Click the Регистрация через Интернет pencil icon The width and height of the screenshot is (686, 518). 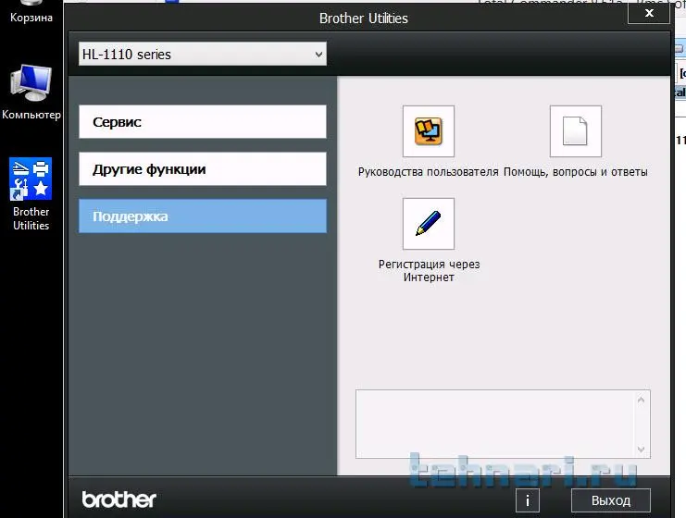click(429, 224)
